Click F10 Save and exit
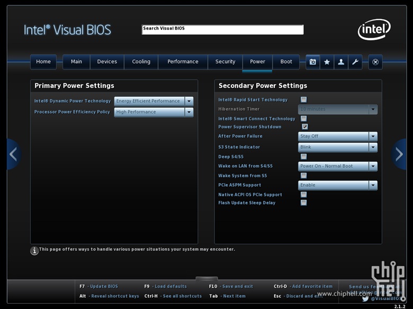Image resolution: width=413 pixels, height=309 pixels. (231, 286)
